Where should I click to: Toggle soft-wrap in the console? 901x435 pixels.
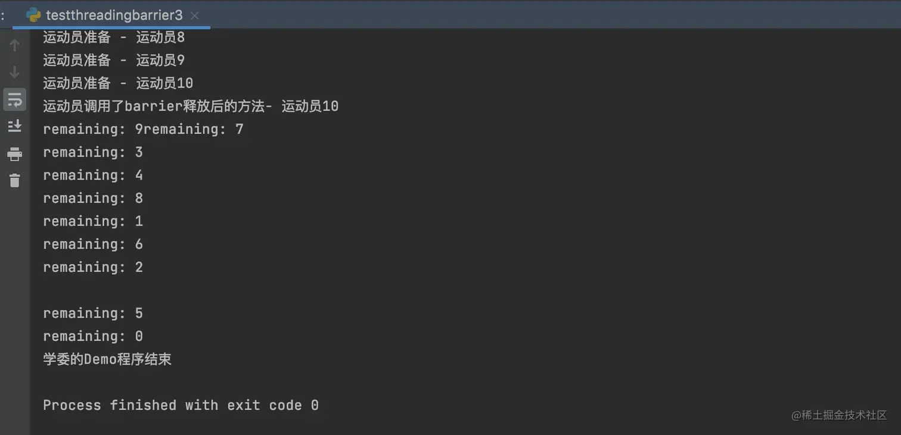click(15, 99)
